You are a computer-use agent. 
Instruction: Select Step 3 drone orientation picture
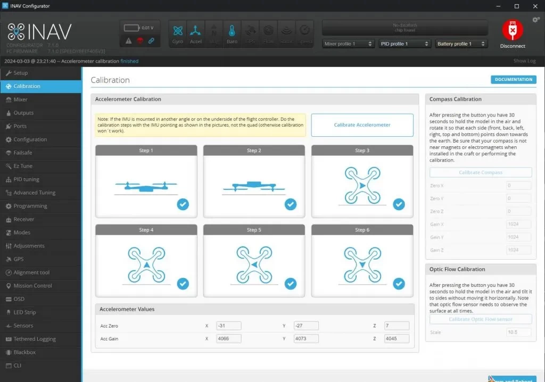point(362,185)
